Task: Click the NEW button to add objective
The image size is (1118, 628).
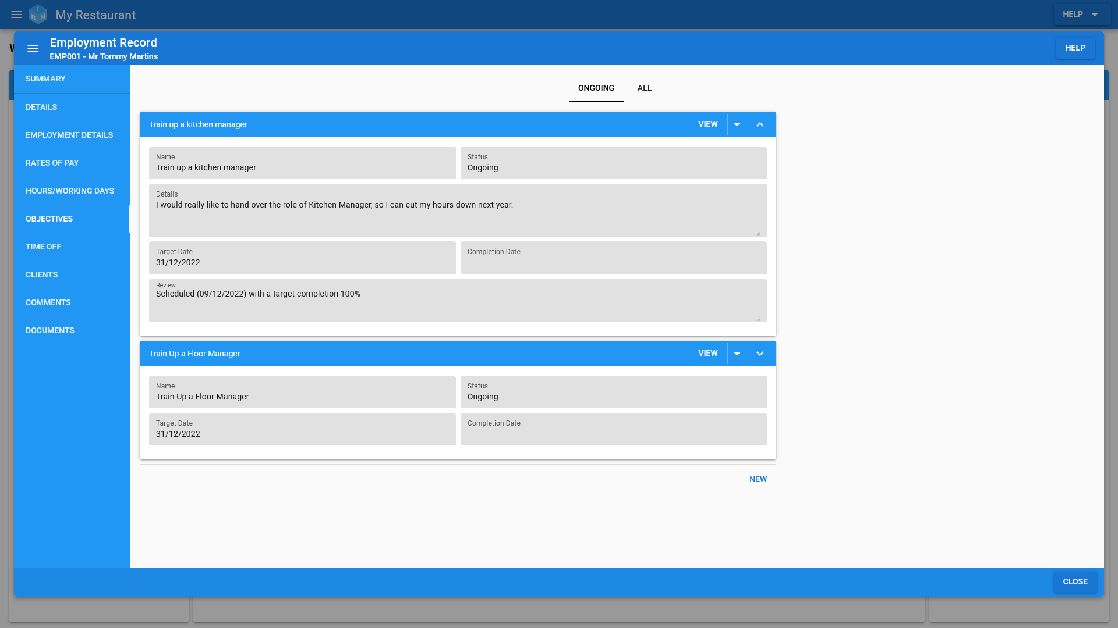Action: (758, 479)
